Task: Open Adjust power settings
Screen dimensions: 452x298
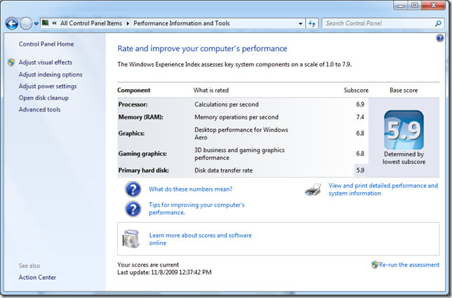Action: [48, 86]
